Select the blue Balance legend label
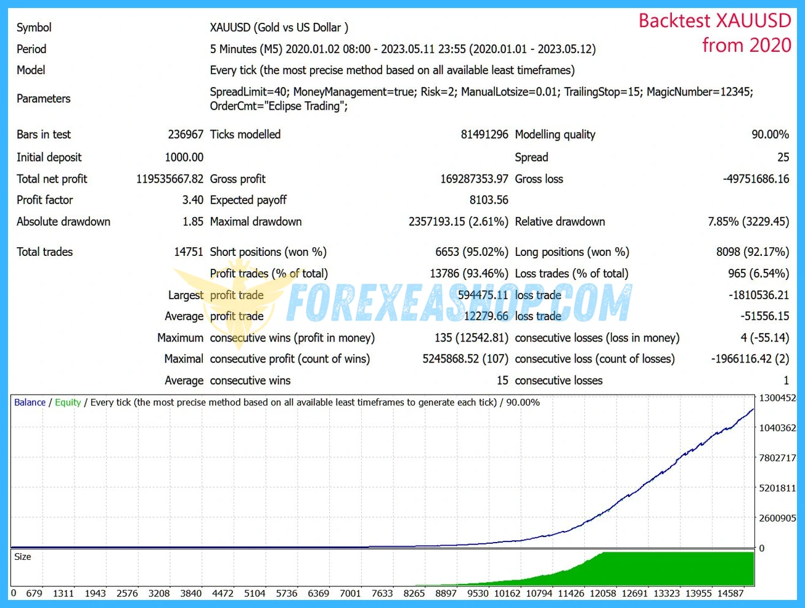805x608 pixels. tap(30, 403)
